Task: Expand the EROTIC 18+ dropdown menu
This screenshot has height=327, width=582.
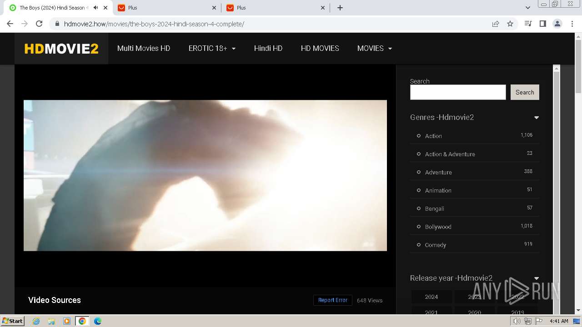Action: pos(212,48)
